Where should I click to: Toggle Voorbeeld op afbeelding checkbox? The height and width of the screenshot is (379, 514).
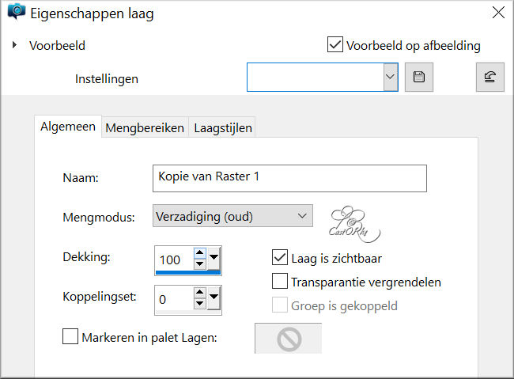pyautogui.click(x=335, y=44)
